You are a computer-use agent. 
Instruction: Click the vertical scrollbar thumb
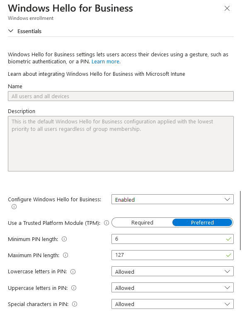(x=240, y=220)
